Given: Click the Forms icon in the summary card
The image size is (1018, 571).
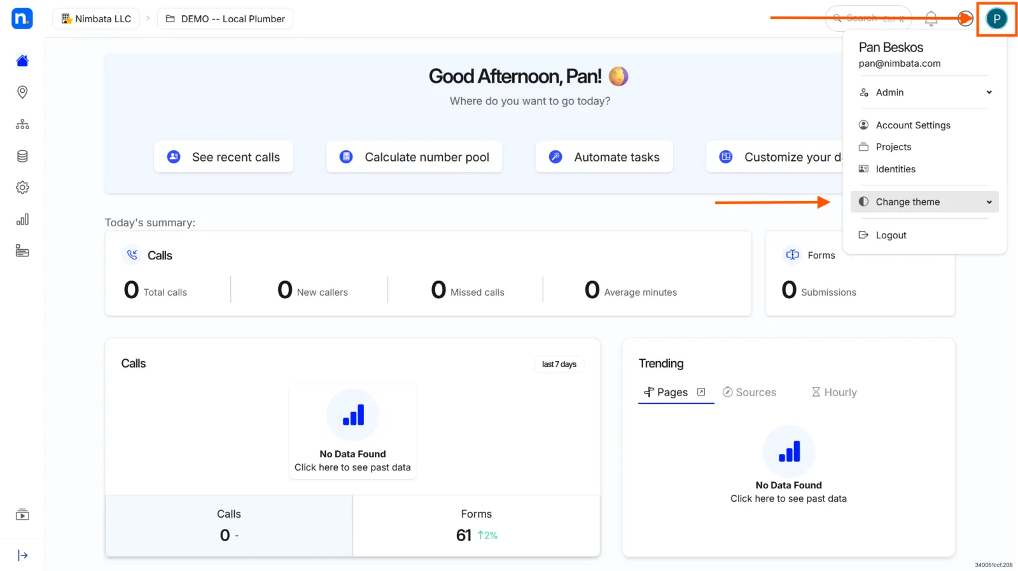Looking at the screenshot, I should pos(793,255).
